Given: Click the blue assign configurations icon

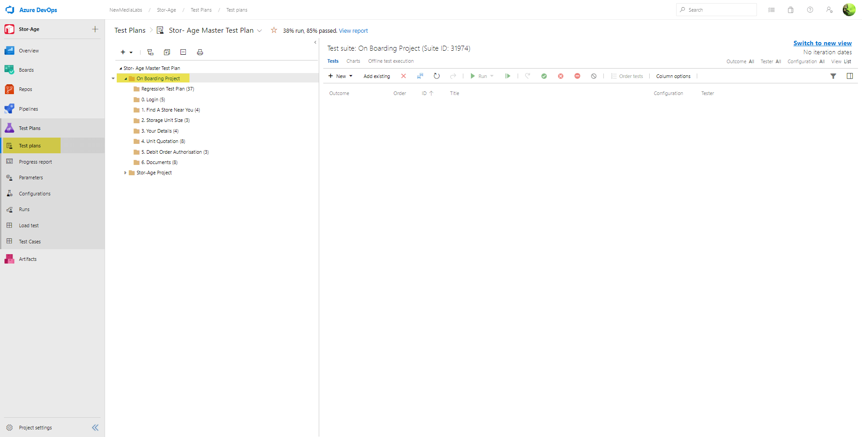Looking at the screenshot, I should tap(420, 76).
